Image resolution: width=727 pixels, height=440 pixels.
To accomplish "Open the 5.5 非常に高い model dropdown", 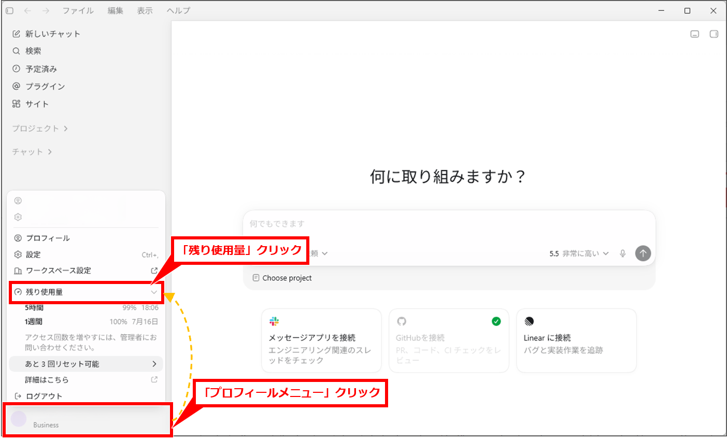I will coord(579,253).
